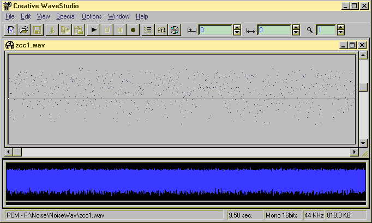This screenshot has height=223, width=372.
Task: Stop playback with the Stop button
Action: pyautogui.click(x=107, y=30)
